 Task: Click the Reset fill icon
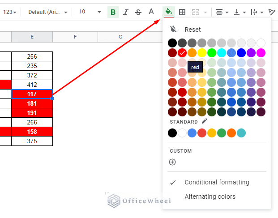(x=173, y=29)
